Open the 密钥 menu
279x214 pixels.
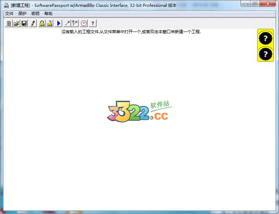point(35,13)
